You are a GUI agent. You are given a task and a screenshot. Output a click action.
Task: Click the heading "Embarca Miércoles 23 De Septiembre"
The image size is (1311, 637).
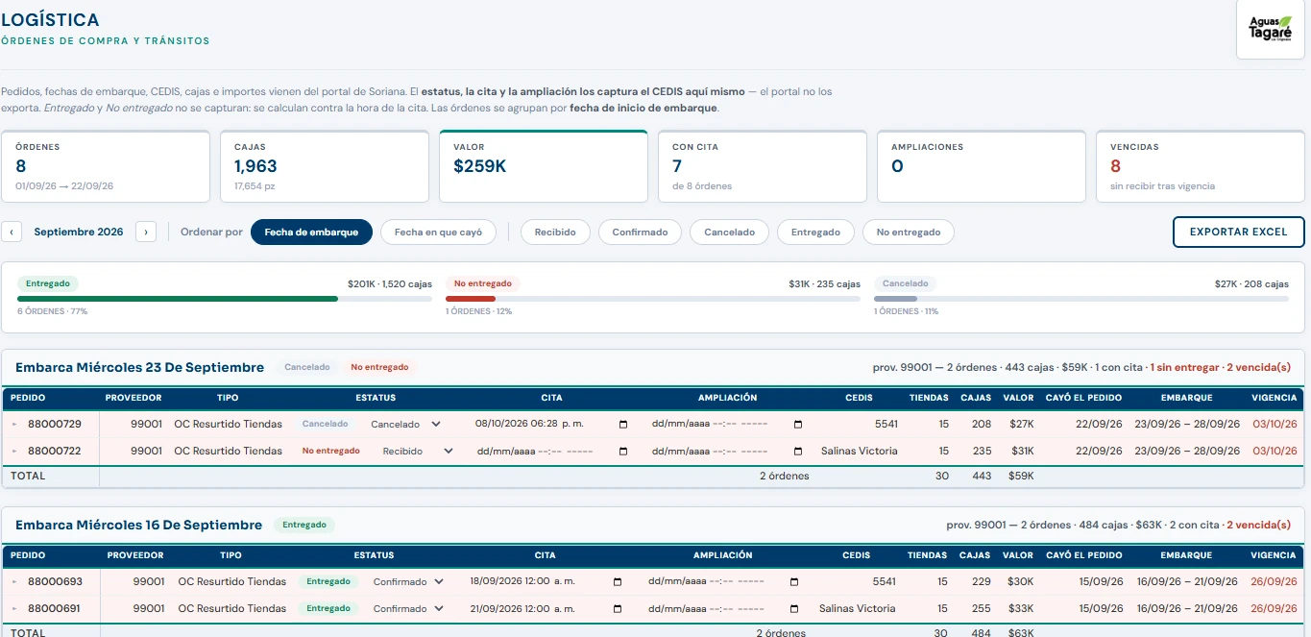pos(140,367)
